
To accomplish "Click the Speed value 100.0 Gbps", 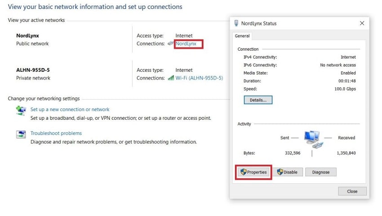I will click(345, 89).
